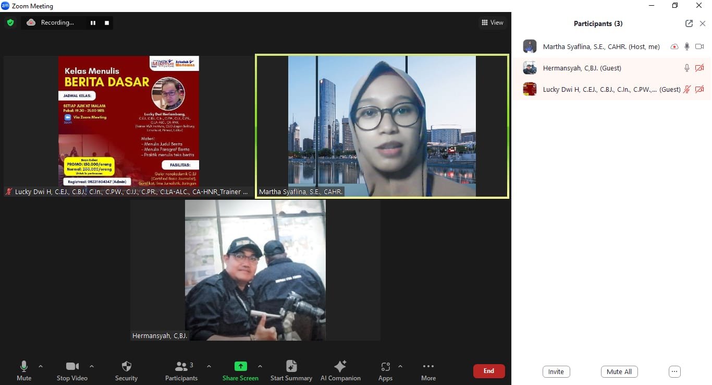The height and width of the screenshot is (385, 712).
Task: Click Start Summary
Action: 291,371
